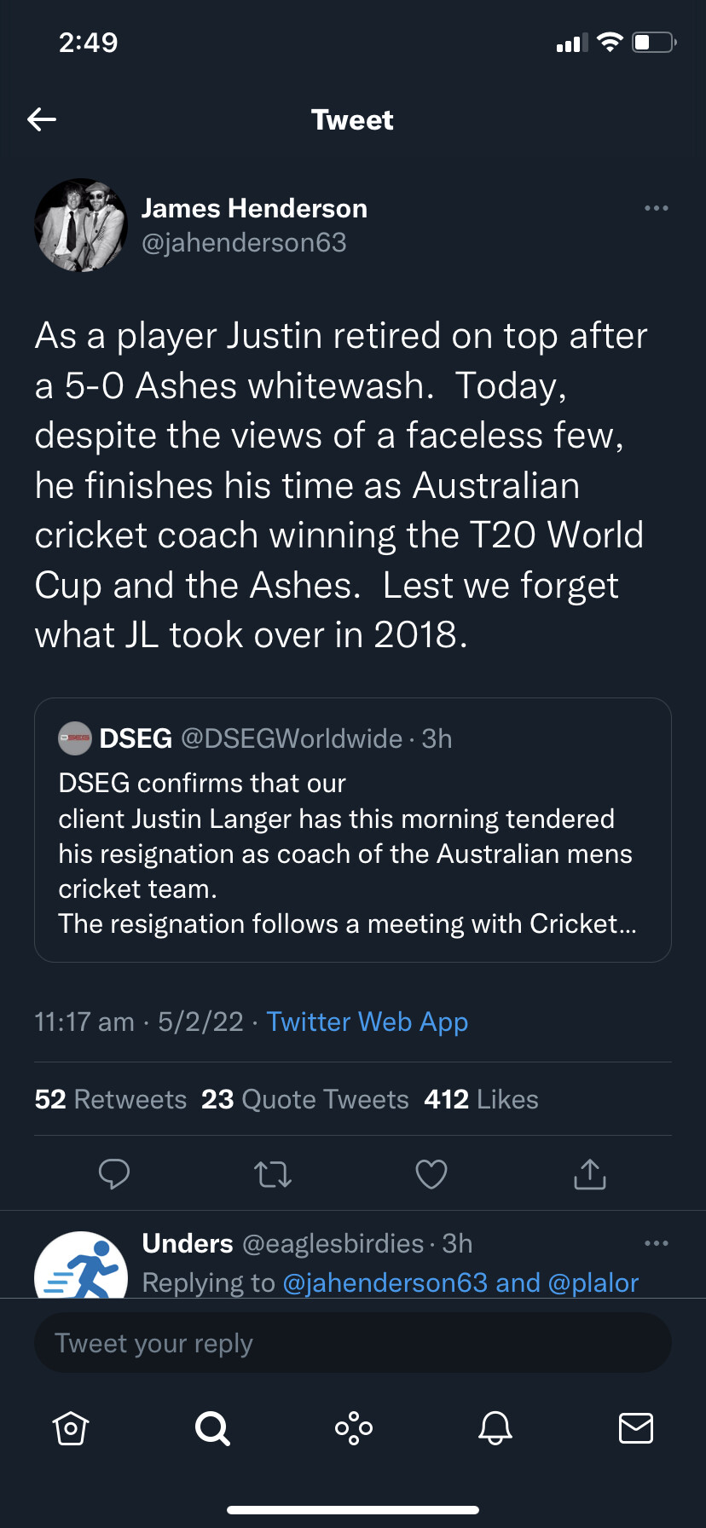Open the Twitter Web App link
706x1528 pixels.
(x=367, y=1022)
